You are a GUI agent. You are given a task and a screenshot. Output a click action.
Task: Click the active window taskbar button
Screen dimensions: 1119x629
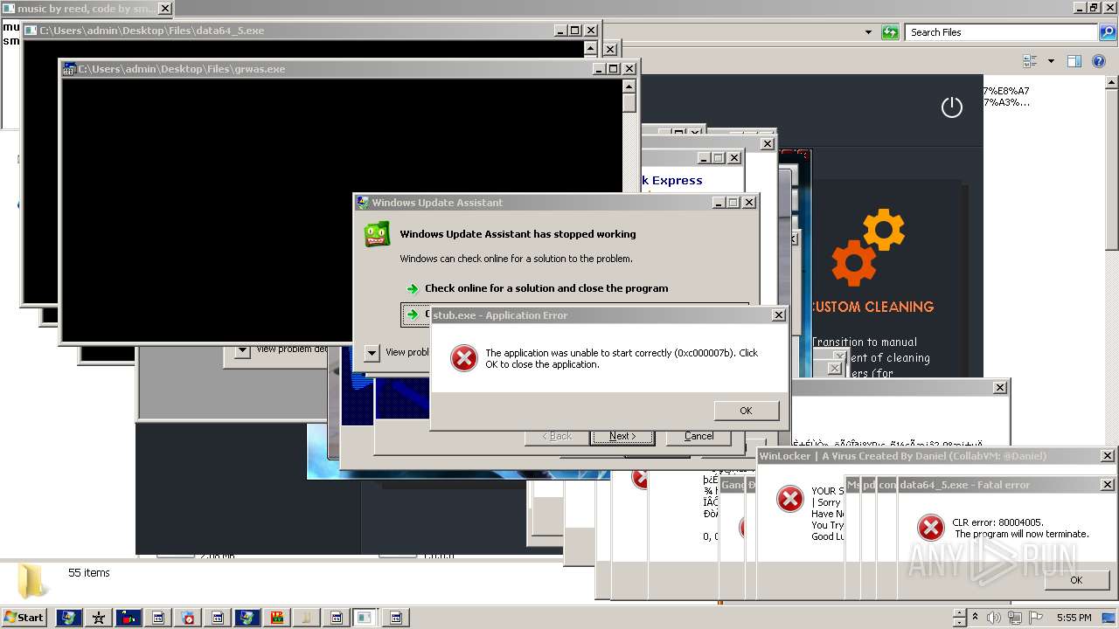coord(365,618)
